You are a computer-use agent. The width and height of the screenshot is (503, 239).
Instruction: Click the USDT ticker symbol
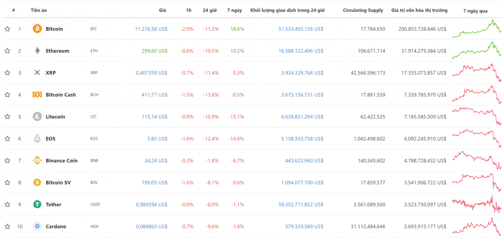point(95,205)
